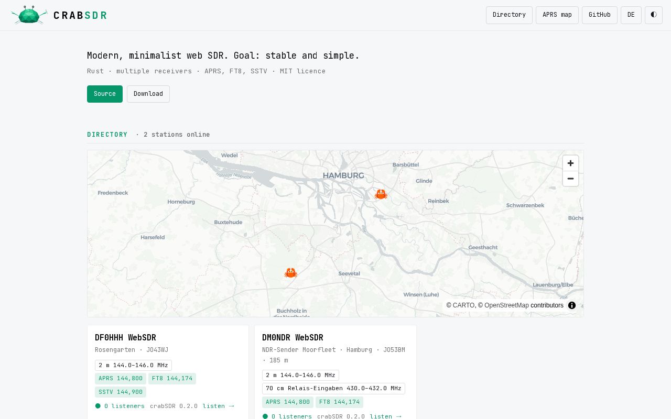
Task: Click the DIRECTORY section heading
Action: (x=107, y=135)
